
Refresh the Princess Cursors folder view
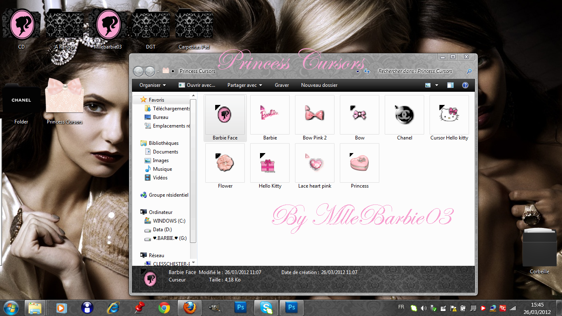(x=367, y=72)
